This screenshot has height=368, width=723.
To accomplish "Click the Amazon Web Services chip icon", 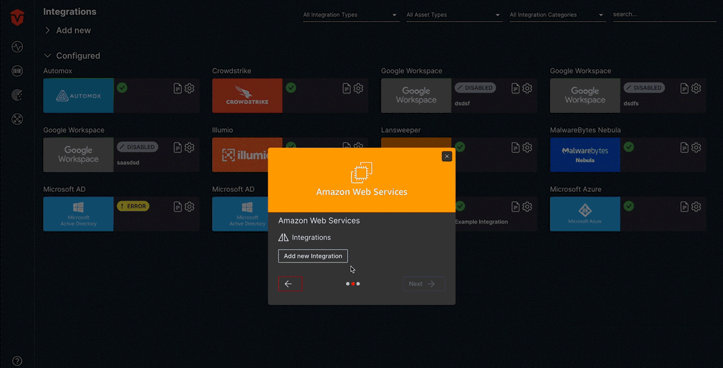I will click(361, 172).
